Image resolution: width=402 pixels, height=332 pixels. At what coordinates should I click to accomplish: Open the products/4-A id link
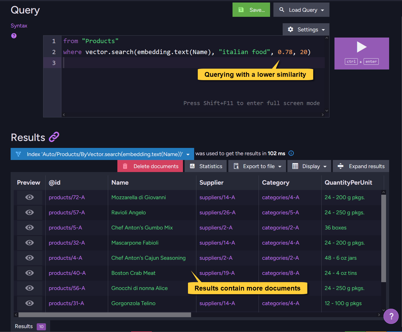tap(65, 258)
